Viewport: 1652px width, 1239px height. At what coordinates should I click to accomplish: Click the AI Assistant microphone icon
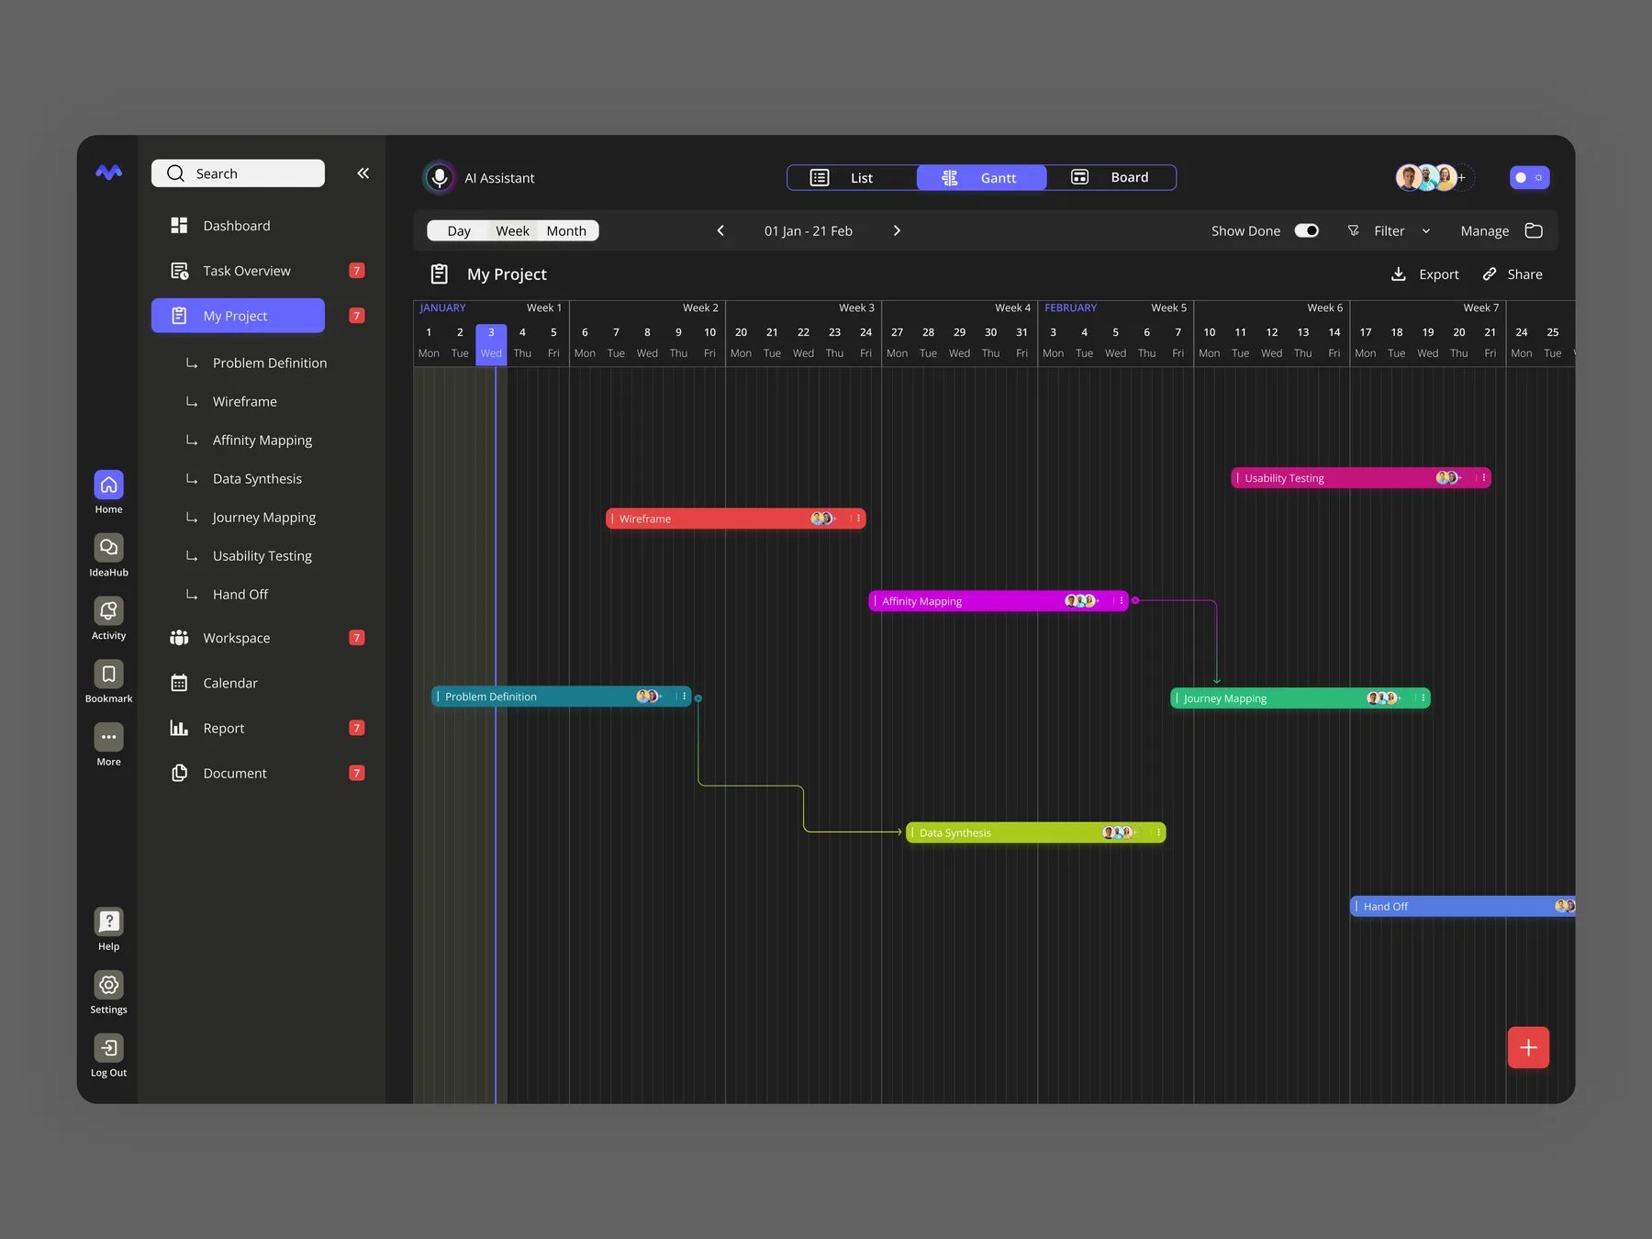440,177
